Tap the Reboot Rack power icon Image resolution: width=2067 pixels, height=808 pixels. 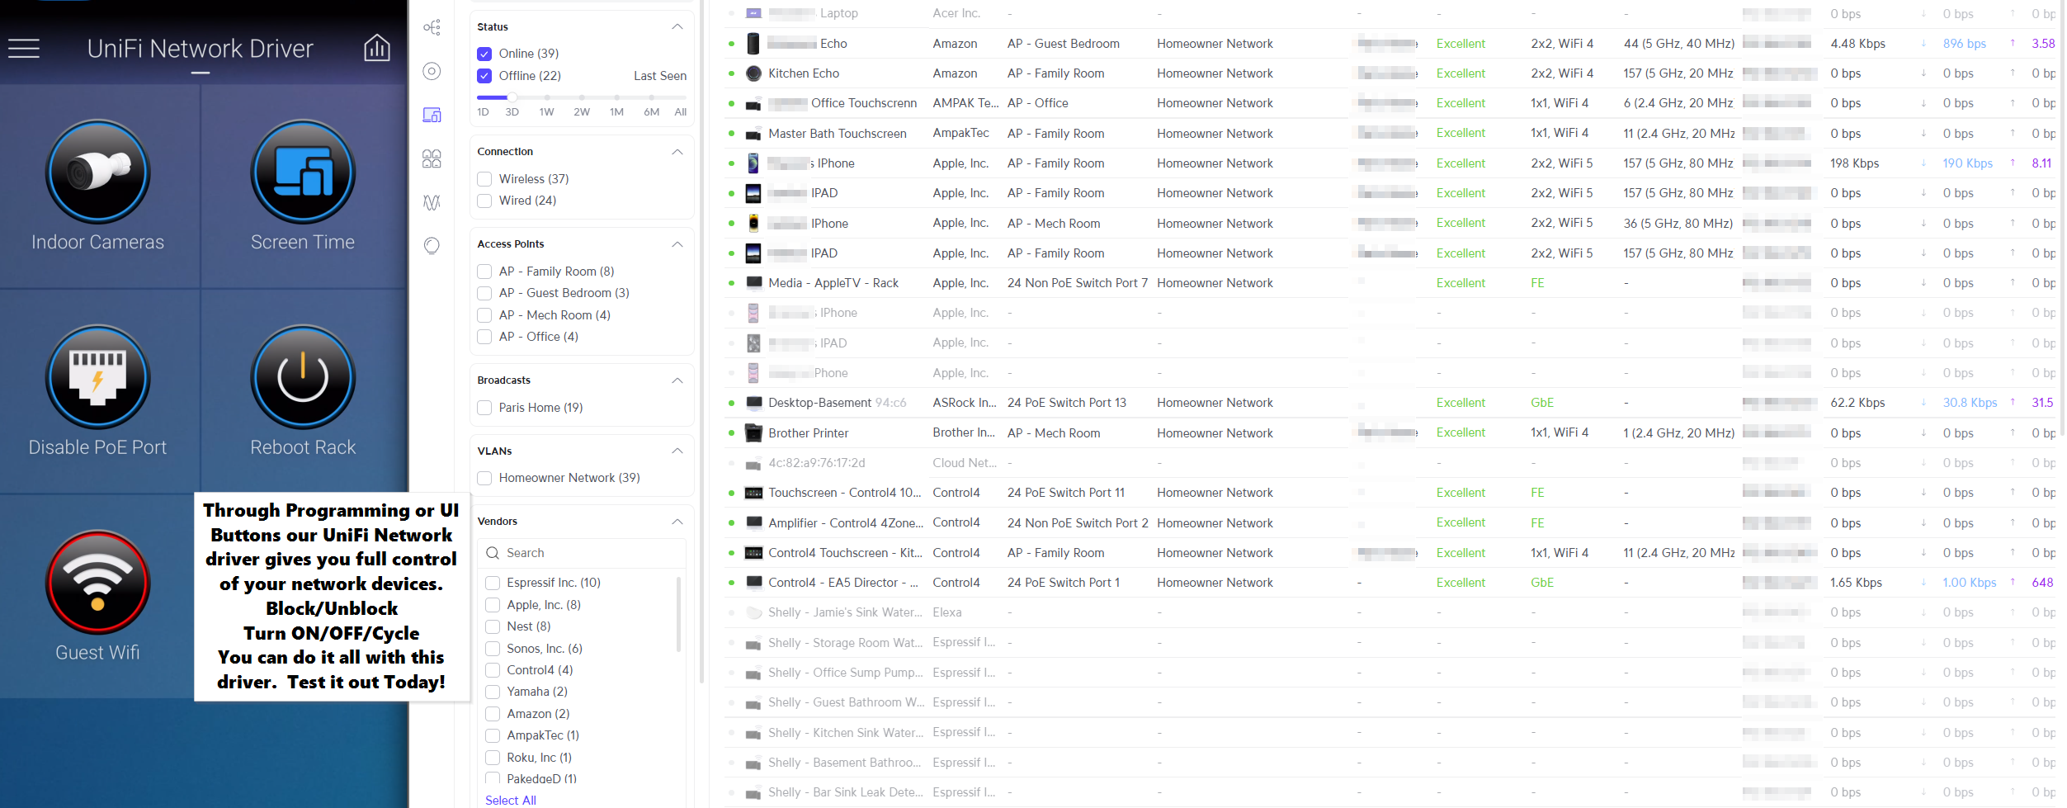(303, 377)
